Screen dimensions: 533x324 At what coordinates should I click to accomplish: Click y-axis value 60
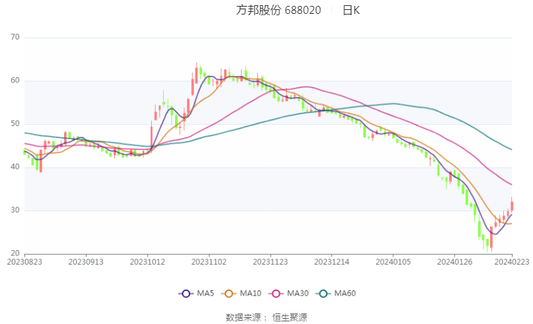[15, 81]
